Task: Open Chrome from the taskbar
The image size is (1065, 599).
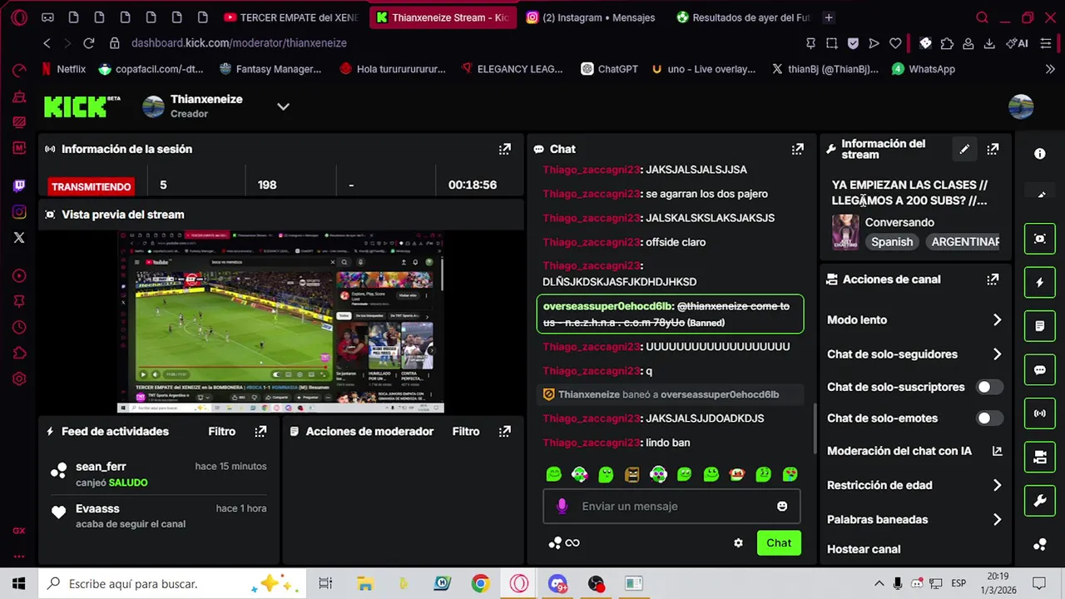Action: tap(480, 583)
